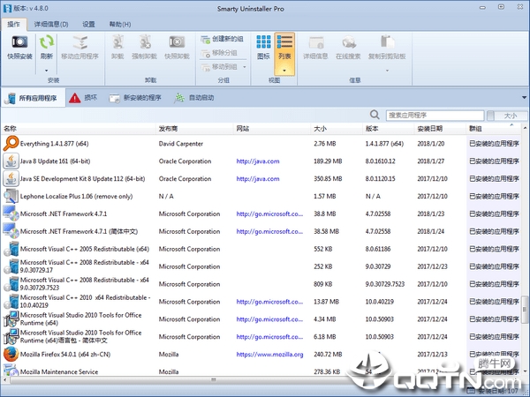Open the 操作 ribbon tab
The image size is (530, 397).
pos(14,25)
